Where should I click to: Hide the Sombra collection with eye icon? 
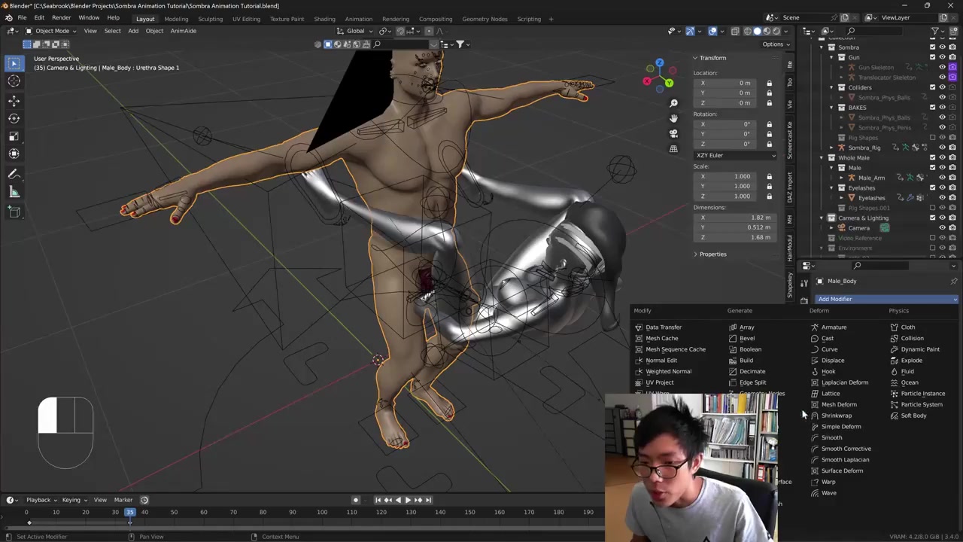[x=942, y=47]
